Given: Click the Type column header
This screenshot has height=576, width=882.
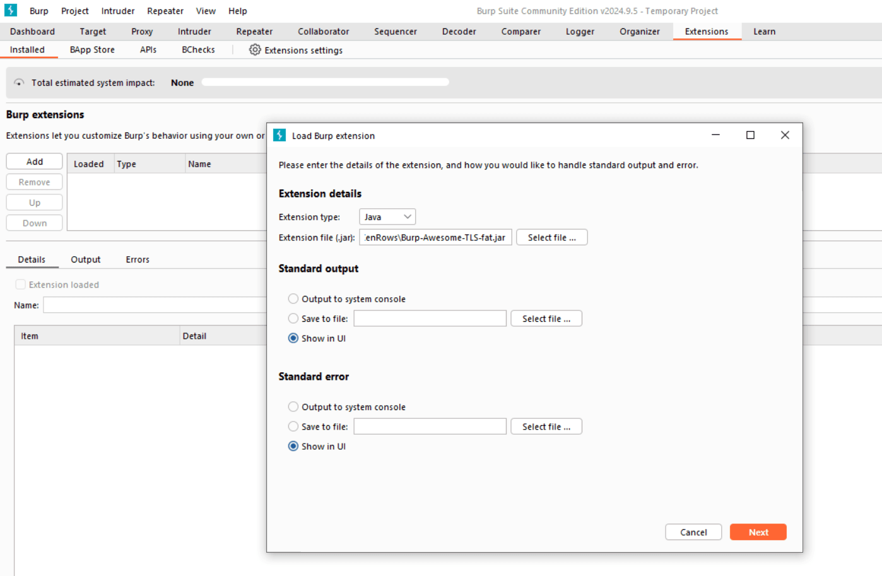Looking at the screenshot, I should 150,164.
